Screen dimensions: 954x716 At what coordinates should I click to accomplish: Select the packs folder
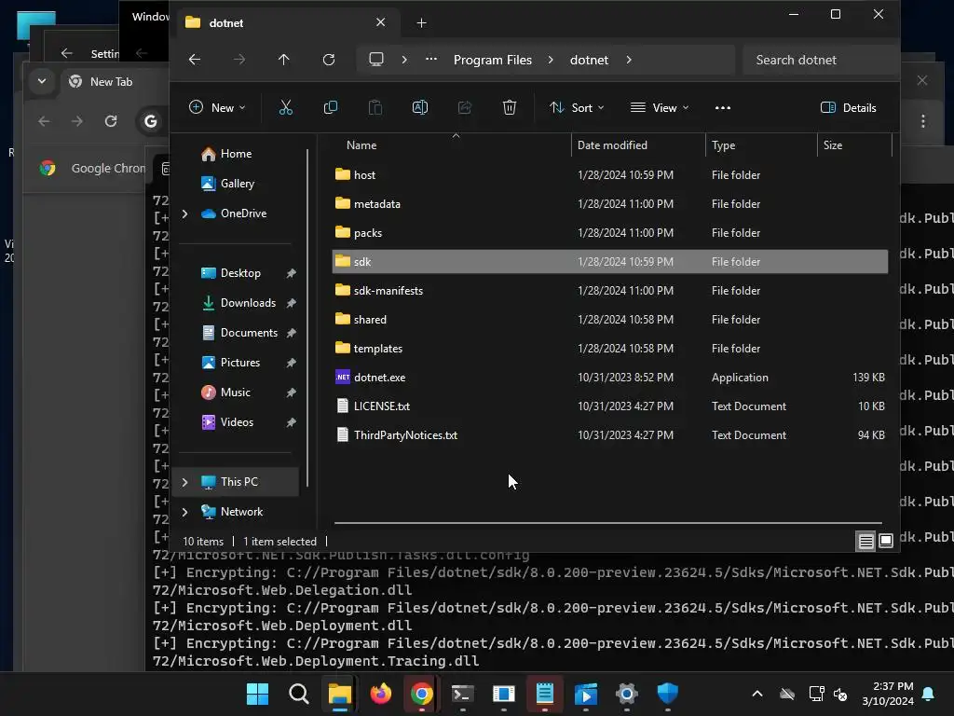(x=609, y=233)
